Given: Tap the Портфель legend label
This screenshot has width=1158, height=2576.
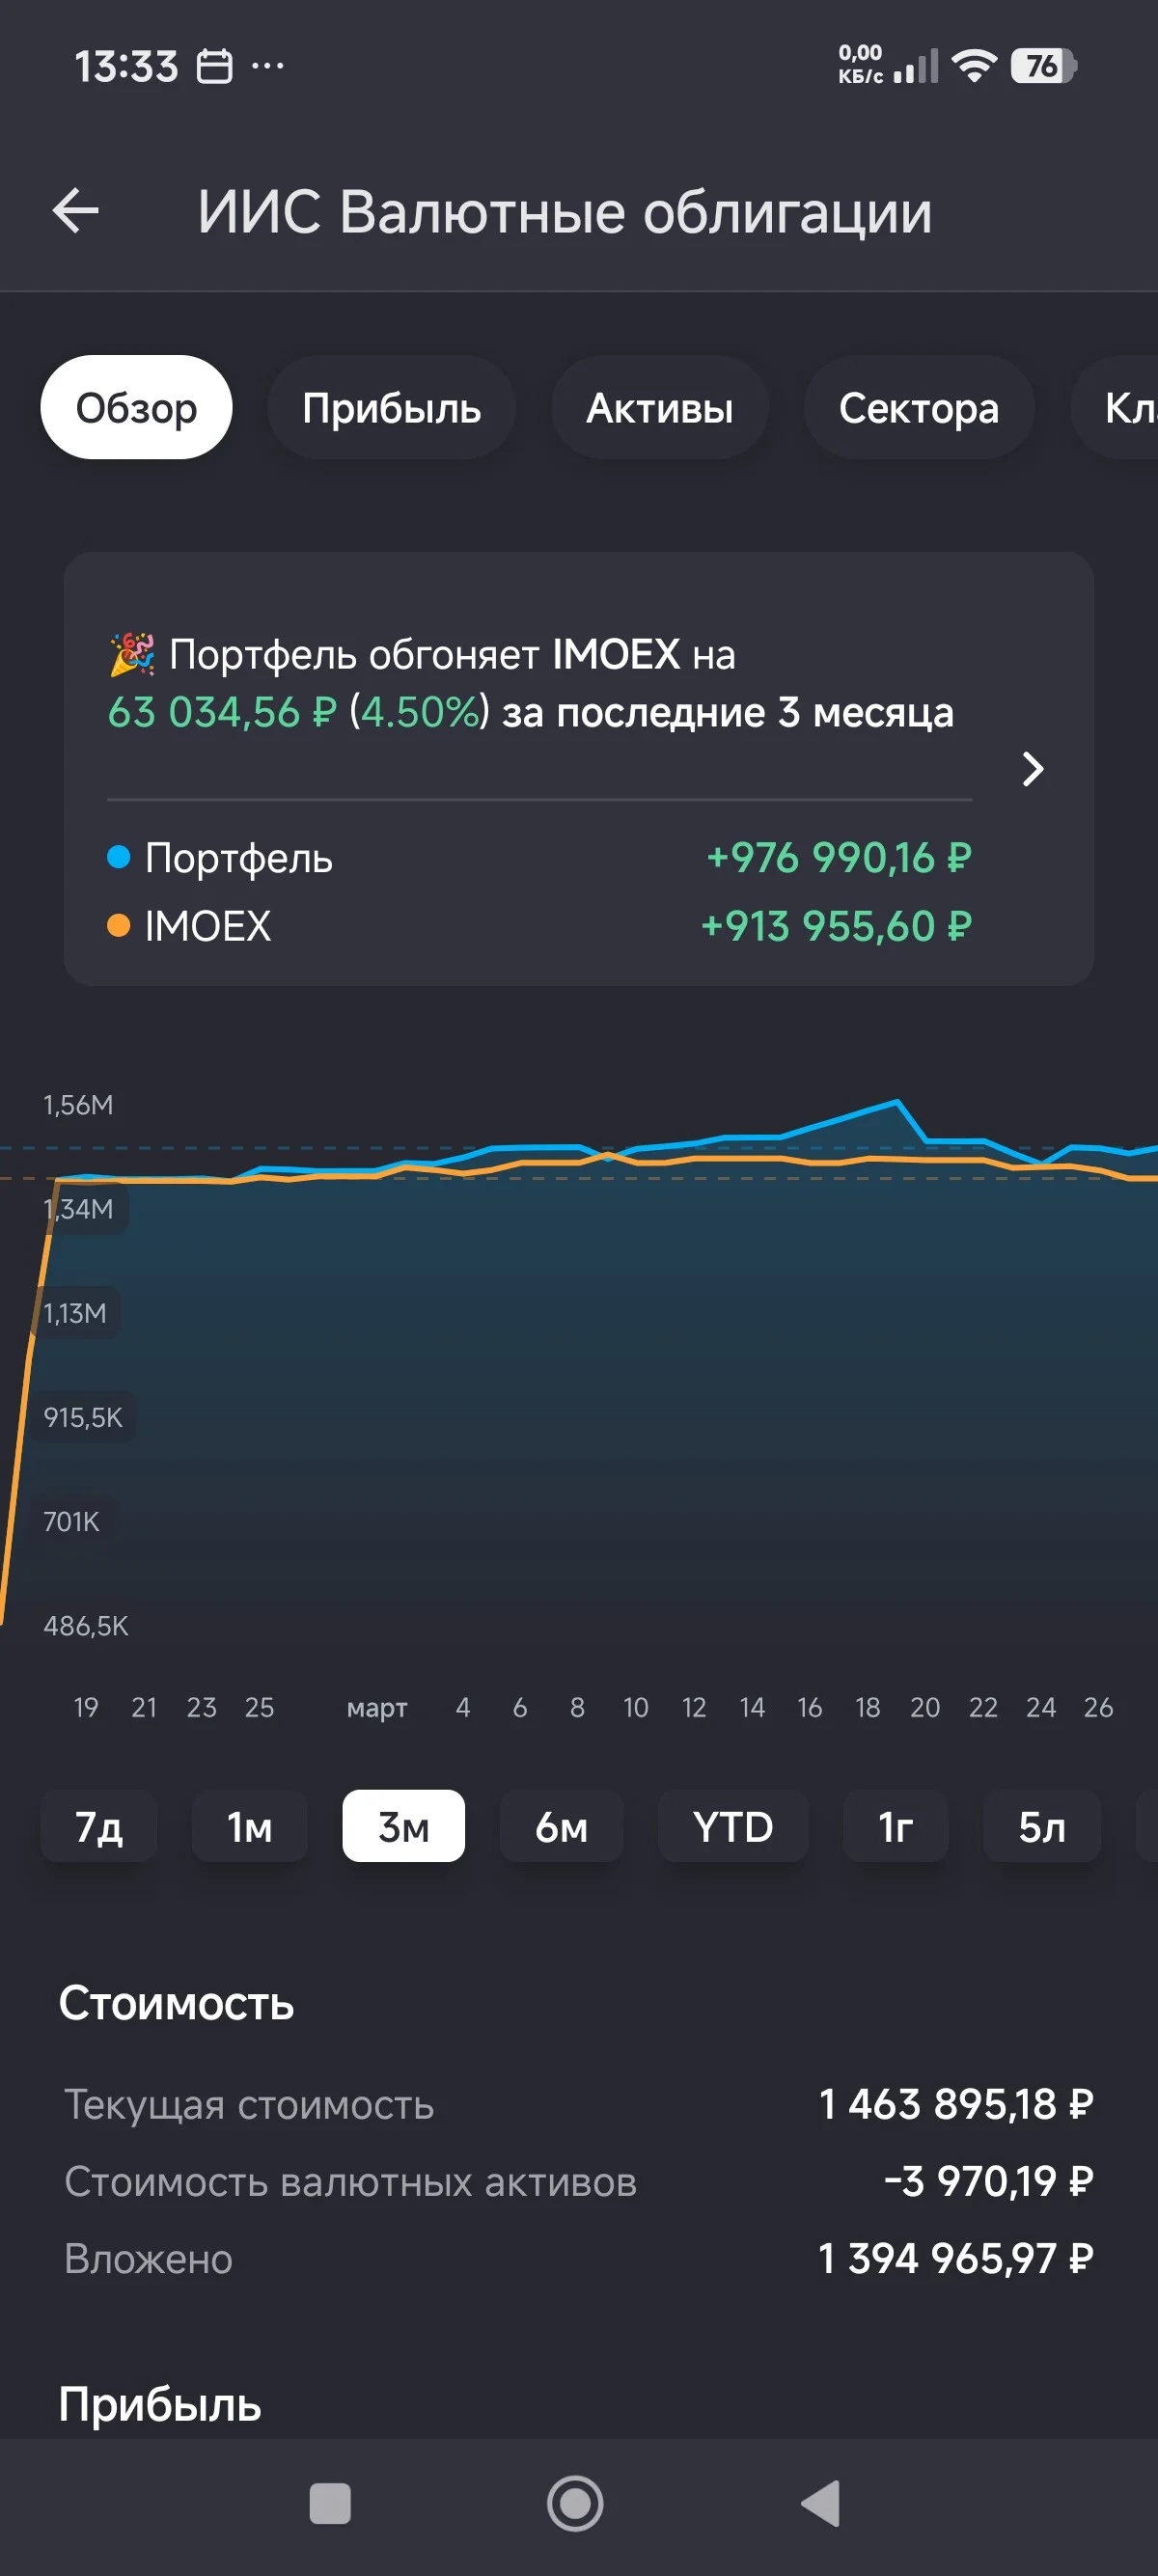Looking at the screenshot, I should [239, 858].
